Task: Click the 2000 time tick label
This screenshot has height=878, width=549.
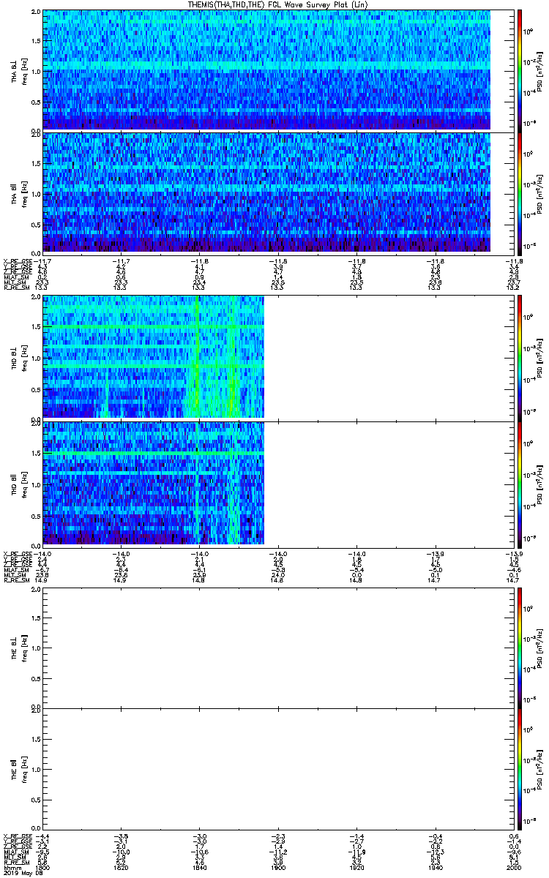Action: [x=515, y=867]
